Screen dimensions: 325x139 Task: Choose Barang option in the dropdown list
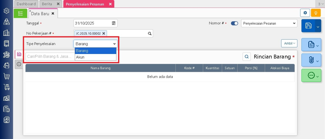(x=95, y=51)
